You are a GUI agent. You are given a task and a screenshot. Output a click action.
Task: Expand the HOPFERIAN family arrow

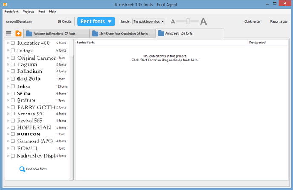(x=8, y=127)
